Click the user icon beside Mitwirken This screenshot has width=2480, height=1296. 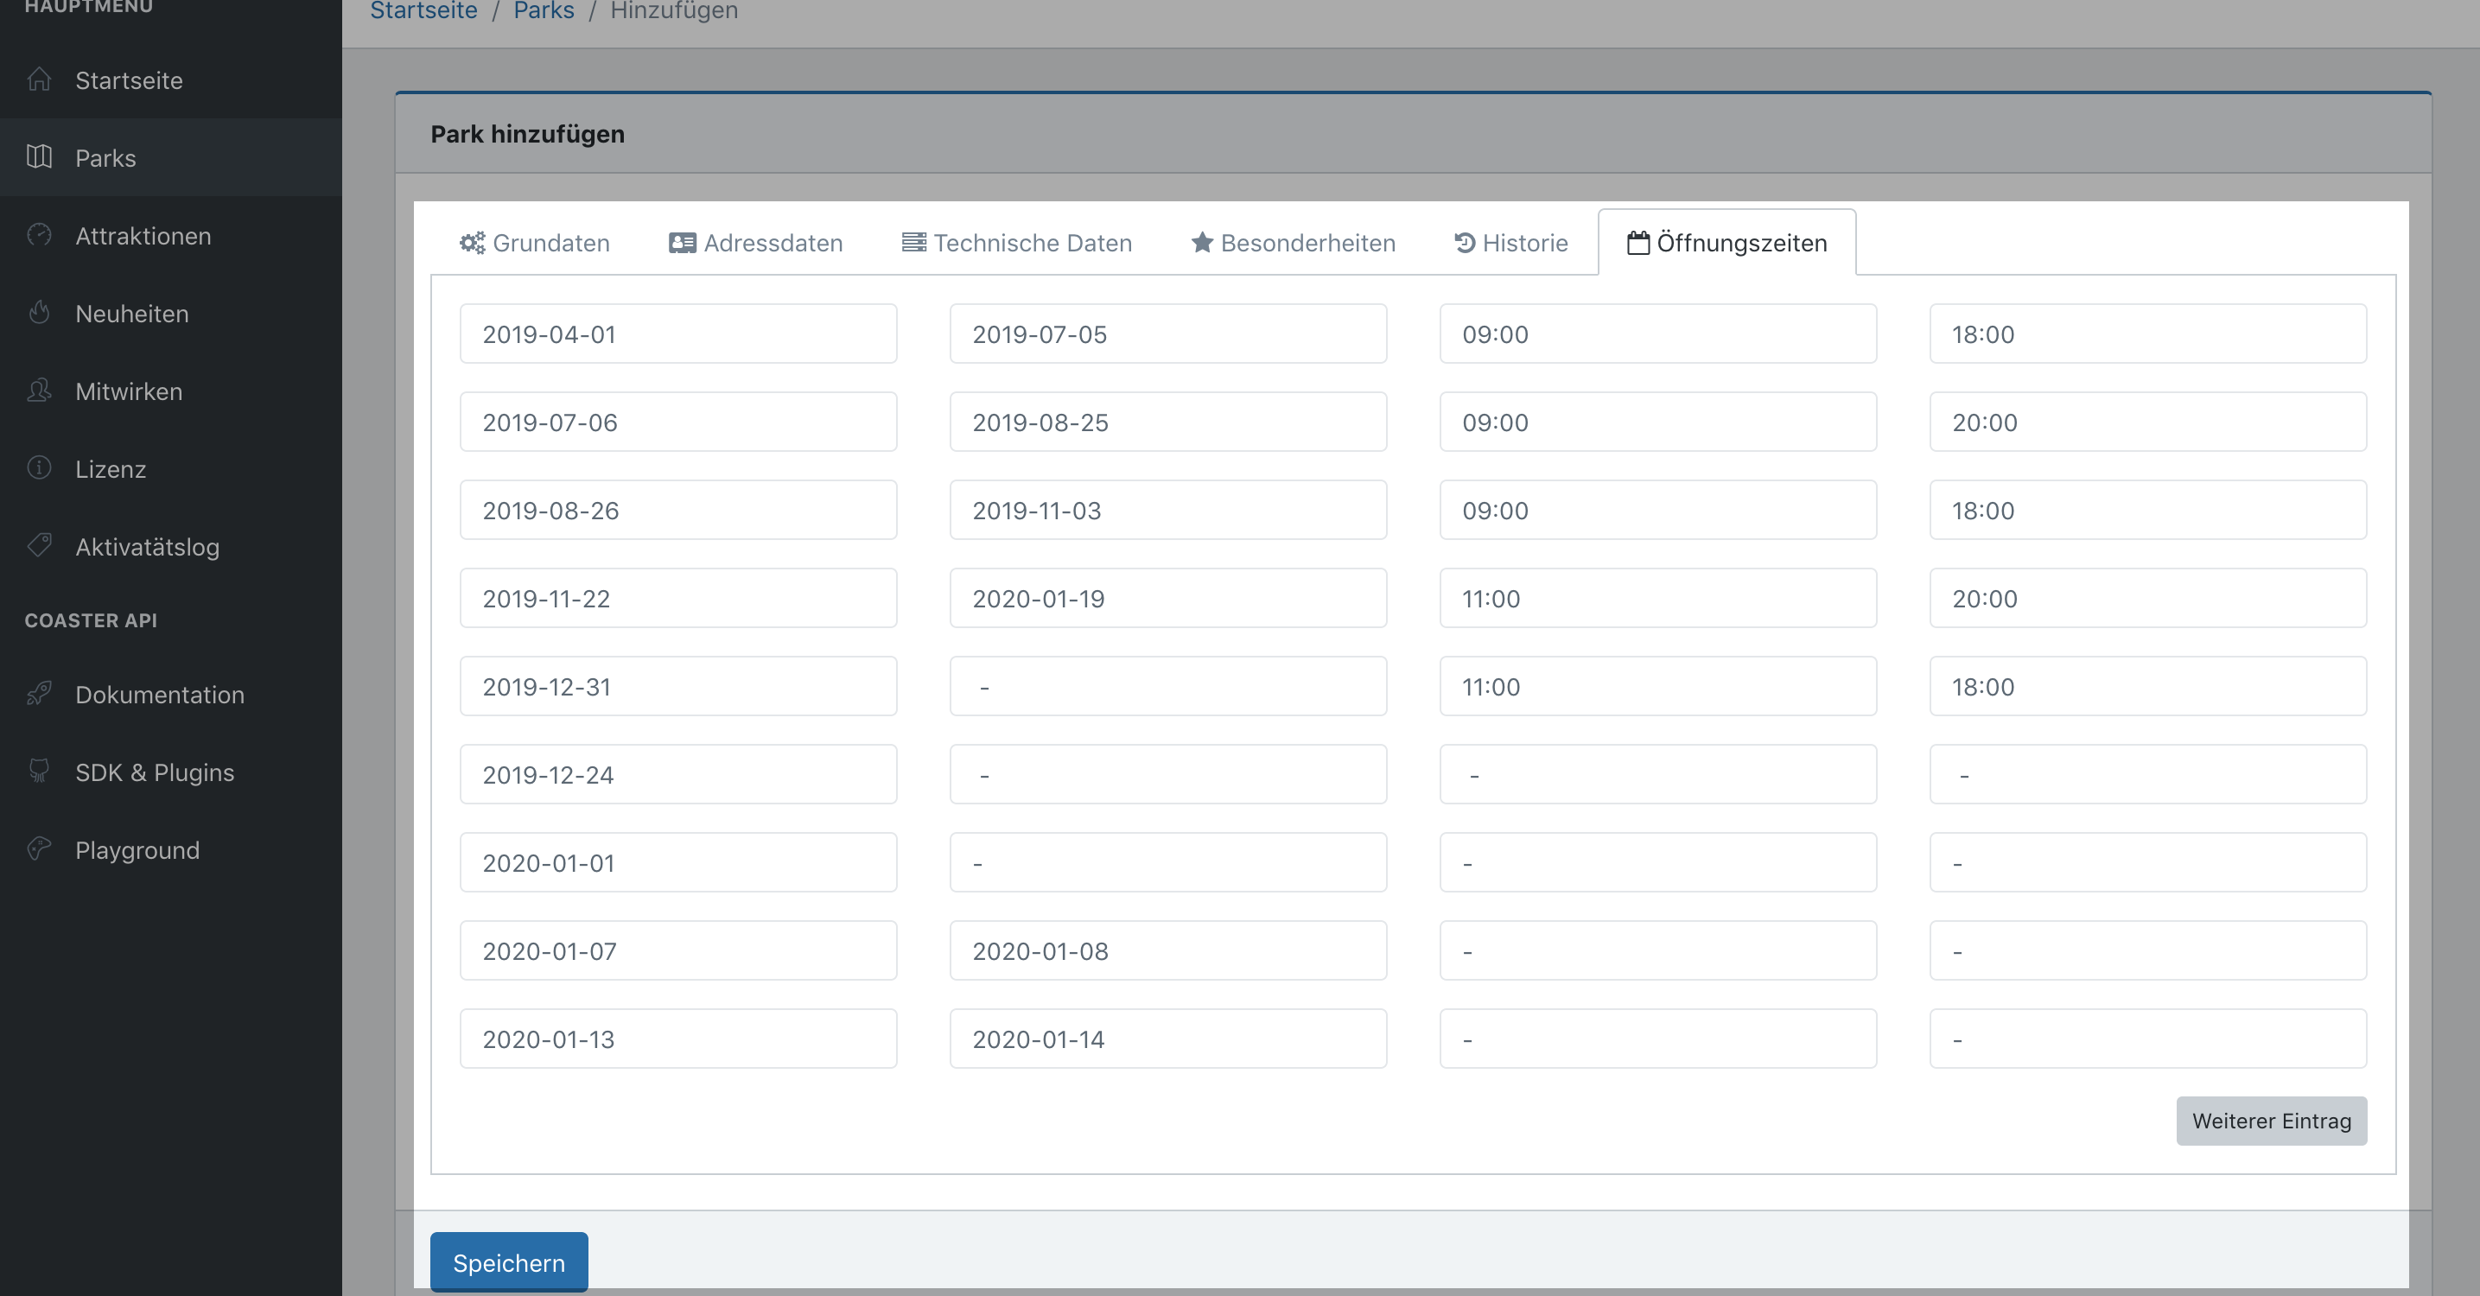coord(40,391)
